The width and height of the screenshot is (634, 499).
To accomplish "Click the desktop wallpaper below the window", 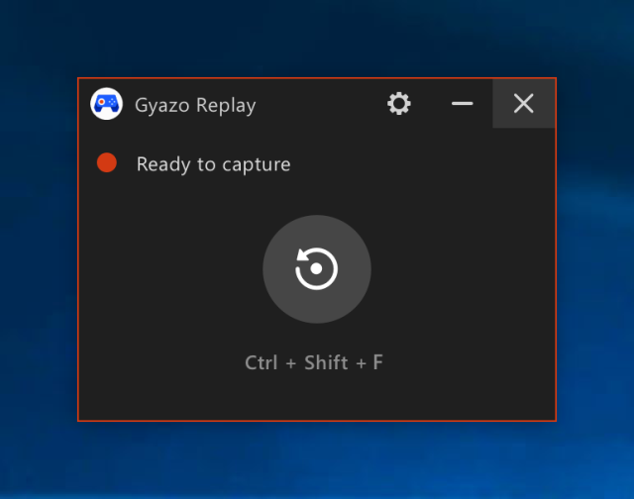I will point(317,460).
